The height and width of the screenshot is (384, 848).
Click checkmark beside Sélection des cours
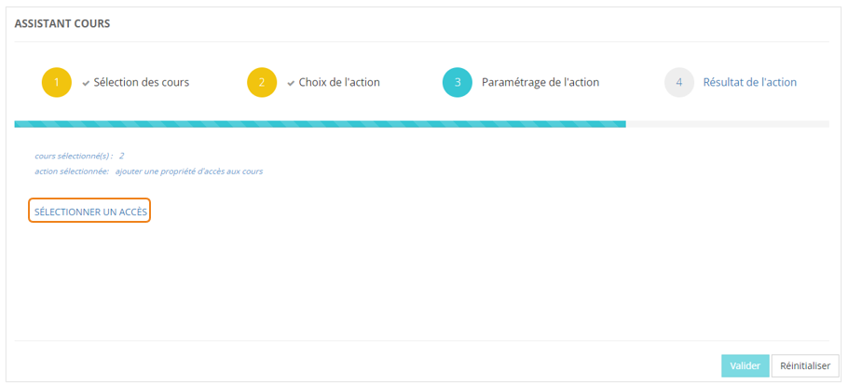(86, 83)
